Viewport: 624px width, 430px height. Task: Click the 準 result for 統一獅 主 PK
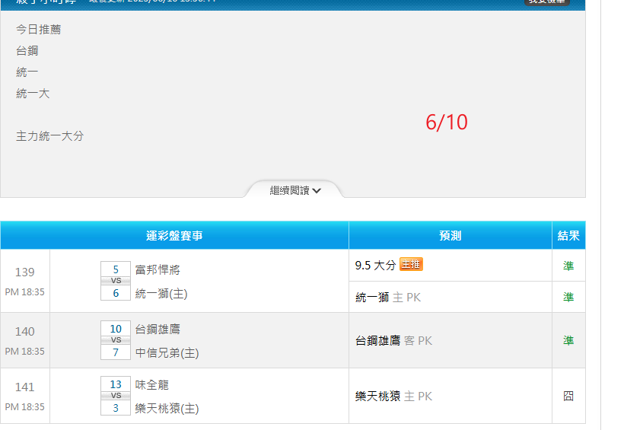tap(568, 297)
